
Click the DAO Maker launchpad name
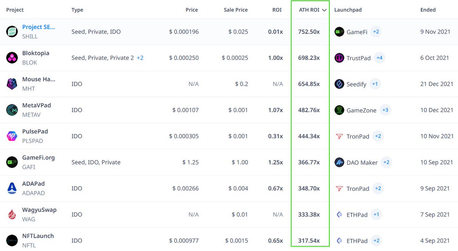click(x=362, y=163)
